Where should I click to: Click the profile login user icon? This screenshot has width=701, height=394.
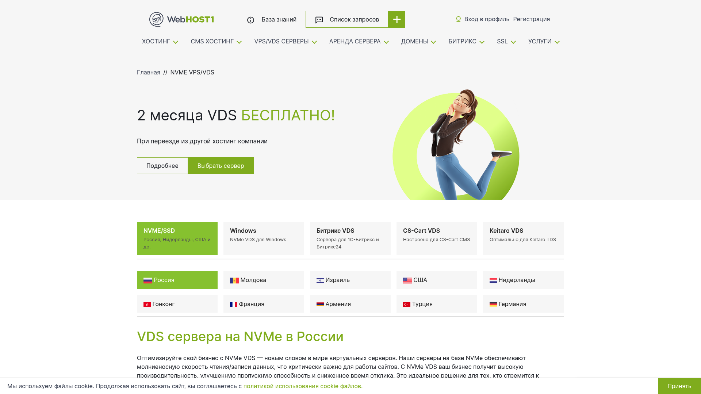pos(459,19)
